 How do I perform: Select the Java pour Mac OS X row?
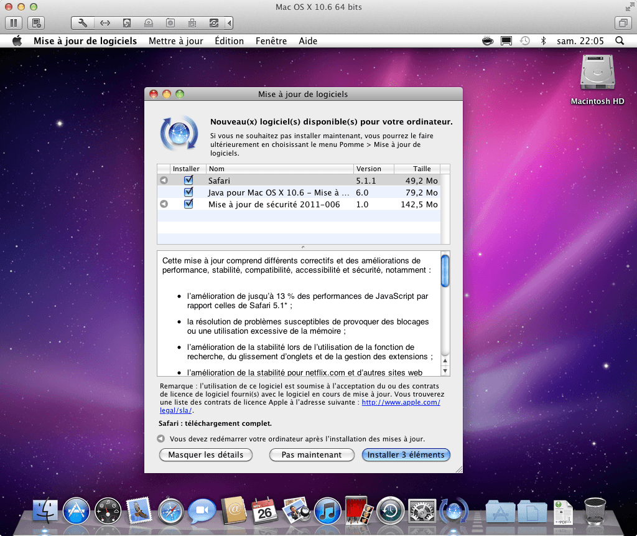(x=299, y=192)
